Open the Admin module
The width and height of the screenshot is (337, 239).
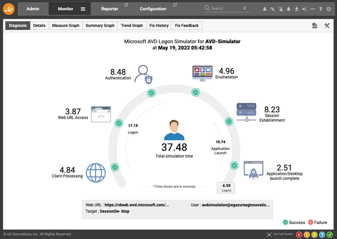(x=33, y=9)
